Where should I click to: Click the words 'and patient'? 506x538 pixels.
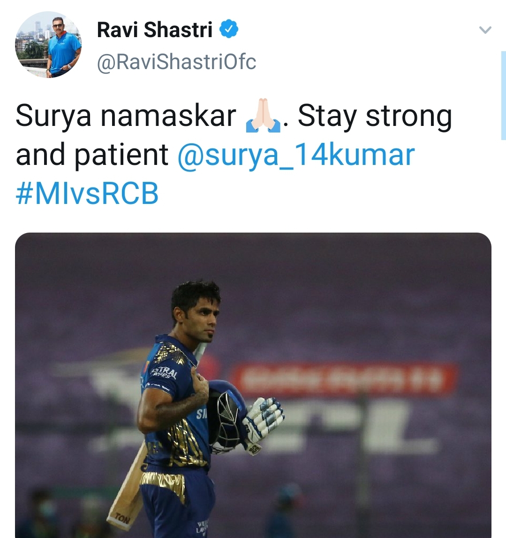tap(92, 155)
